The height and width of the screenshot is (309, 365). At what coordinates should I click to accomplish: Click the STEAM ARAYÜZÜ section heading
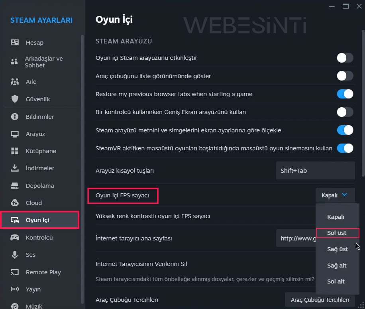124,41
